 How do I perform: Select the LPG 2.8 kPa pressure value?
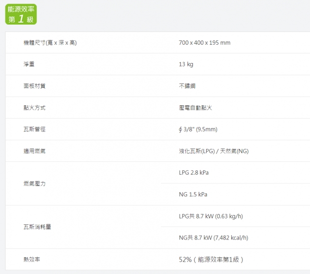pos(194,173)
